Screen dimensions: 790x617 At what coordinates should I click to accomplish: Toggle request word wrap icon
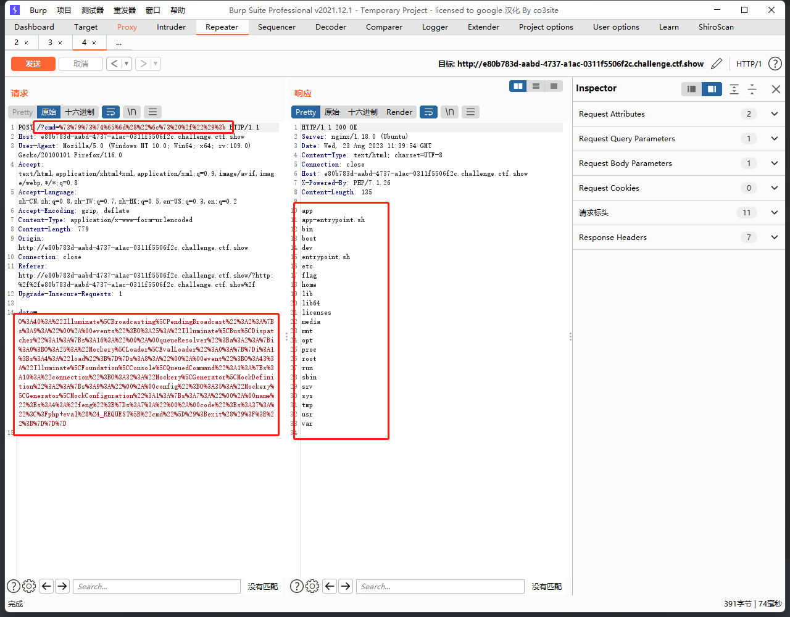(110, 112)
